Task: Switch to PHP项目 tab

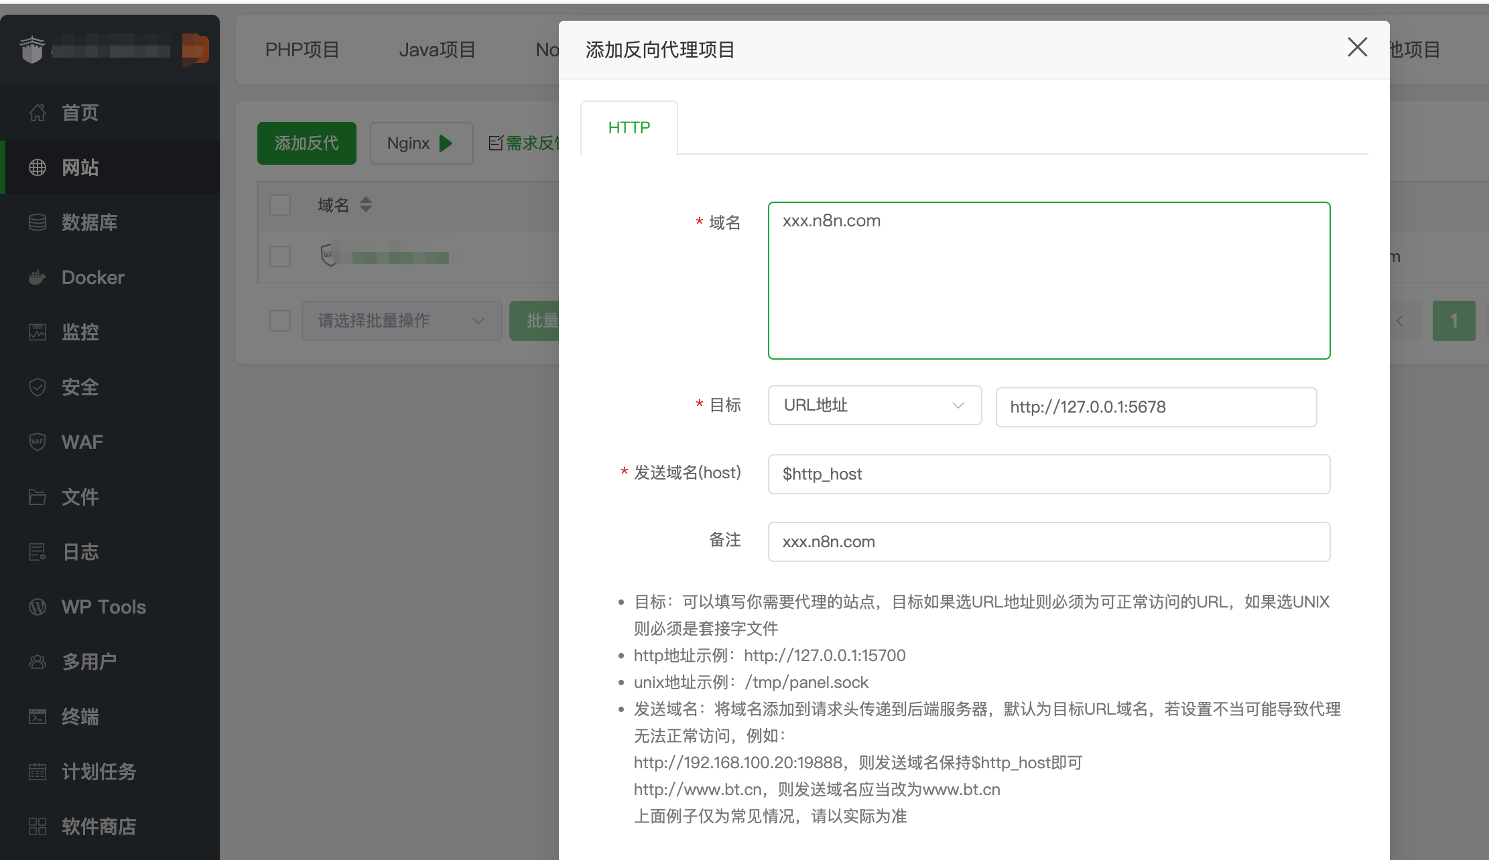Action: point(302,50)
